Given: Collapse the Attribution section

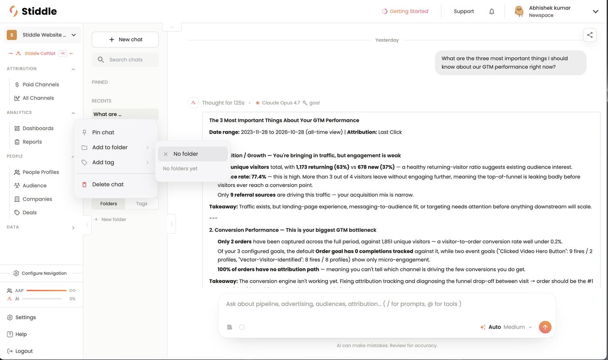Looking at the screenshot, I should click(x=73, y=69).
